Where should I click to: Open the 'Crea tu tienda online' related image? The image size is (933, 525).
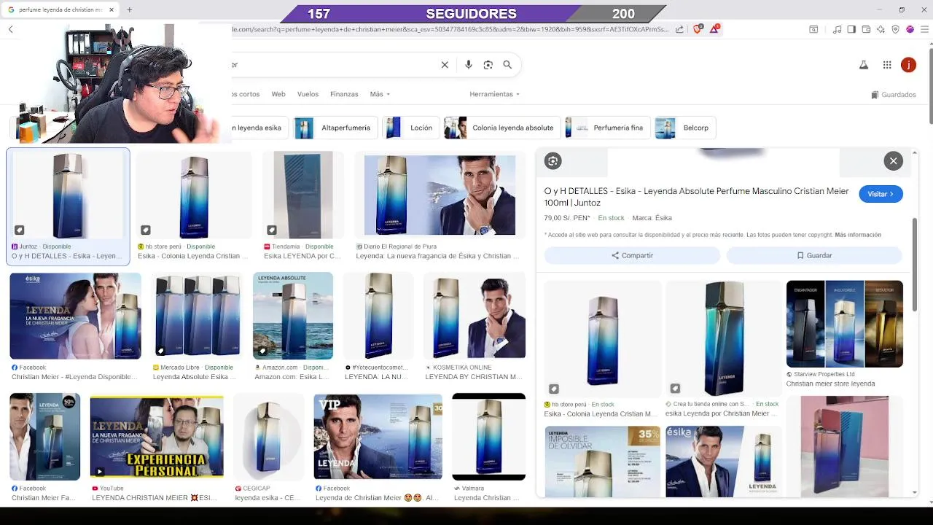pos(723,338)
